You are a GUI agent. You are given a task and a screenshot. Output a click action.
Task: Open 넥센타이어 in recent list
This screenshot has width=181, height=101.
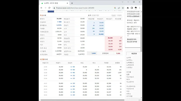(130, 89)
